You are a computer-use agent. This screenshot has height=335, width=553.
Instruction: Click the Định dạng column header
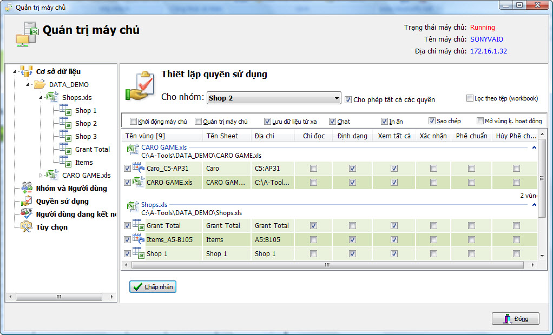click(352, 136)
